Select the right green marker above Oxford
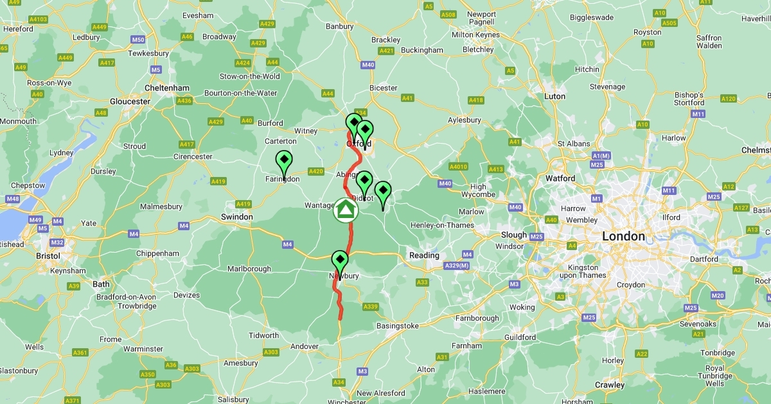The image size is (771, 404). click(364, 131)
